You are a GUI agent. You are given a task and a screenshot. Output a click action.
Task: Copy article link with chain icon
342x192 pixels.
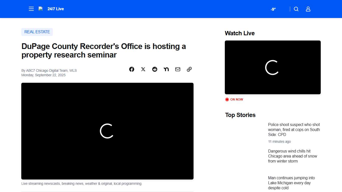pos(189,69)
